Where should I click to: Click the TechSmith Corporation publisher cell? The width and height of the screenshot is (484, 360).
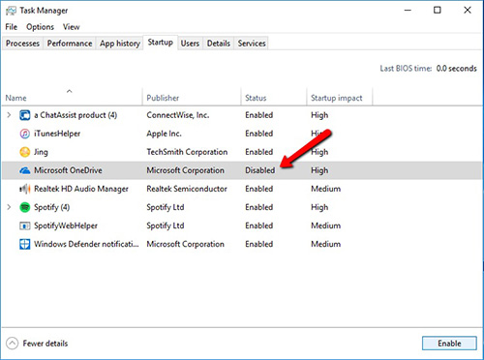coord(187,152)
